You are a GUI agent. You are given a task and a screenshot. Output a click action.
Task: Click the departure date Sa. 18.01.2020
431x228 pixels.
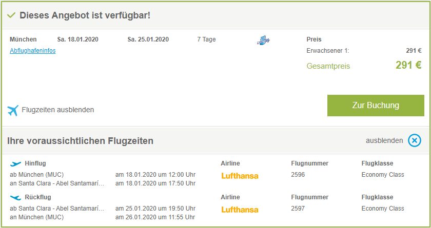tap(77, 39)
